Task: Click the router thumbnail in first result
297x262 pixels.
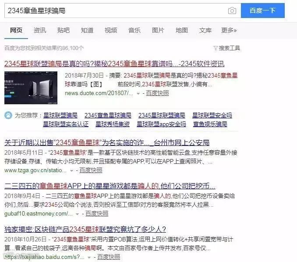Action: 31,88
